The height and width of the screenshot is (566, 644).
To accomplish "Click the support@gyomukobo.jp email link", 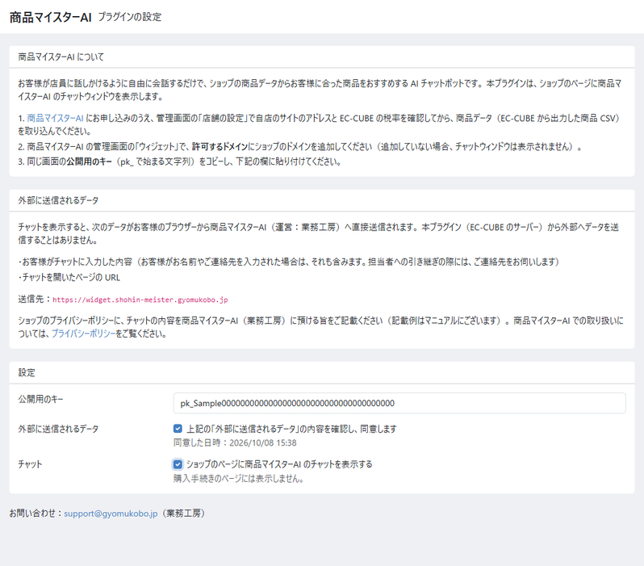I will (x=111, y=514).
